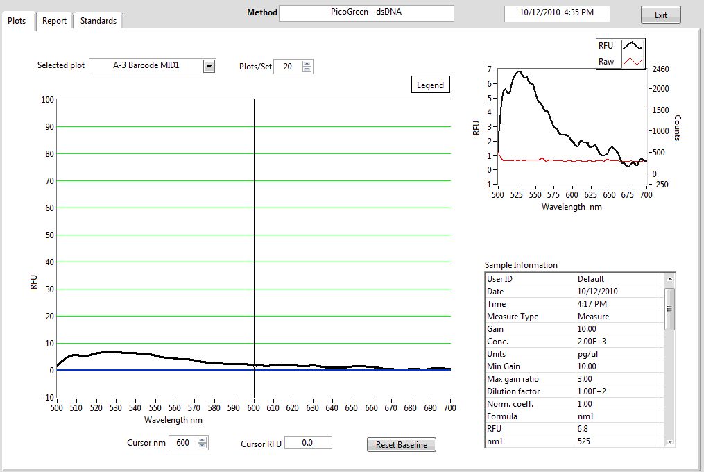Viewport: 704px width, 472px height.
Task: Select the User ID row label
Action: tap(499, 279)
